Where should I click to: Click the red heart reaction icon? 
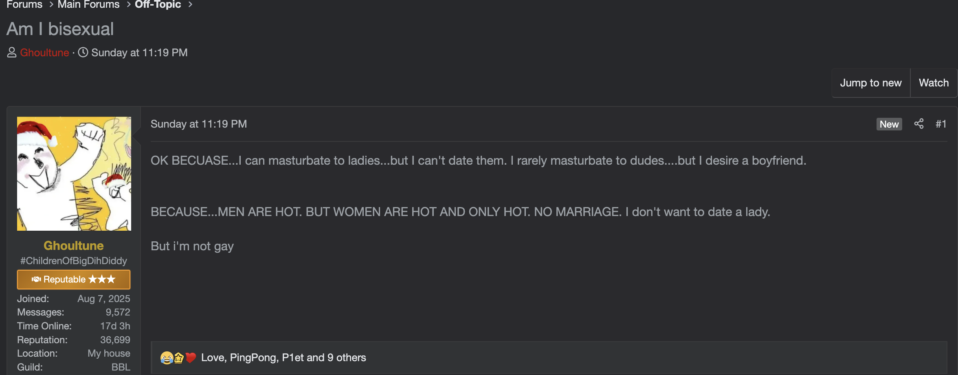(190, 358)
